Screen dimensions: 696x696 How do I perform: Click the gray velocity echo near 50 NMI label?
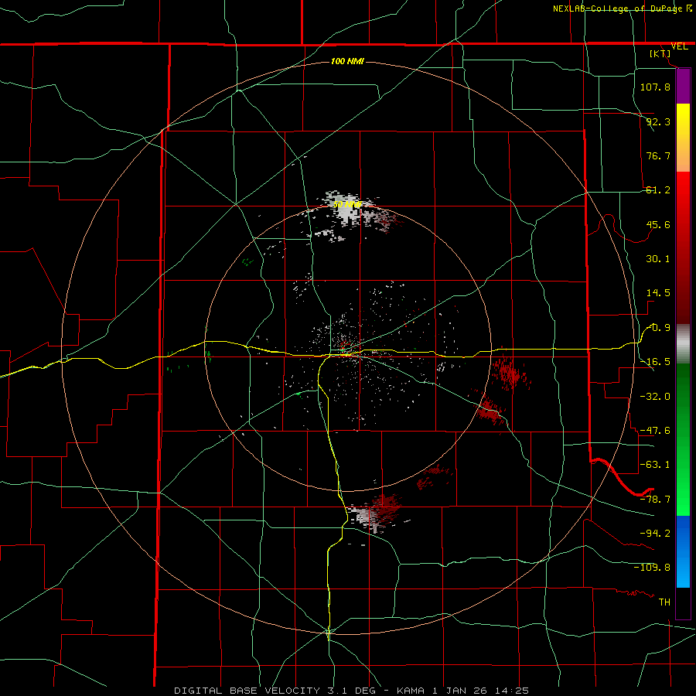click(347, 212)
